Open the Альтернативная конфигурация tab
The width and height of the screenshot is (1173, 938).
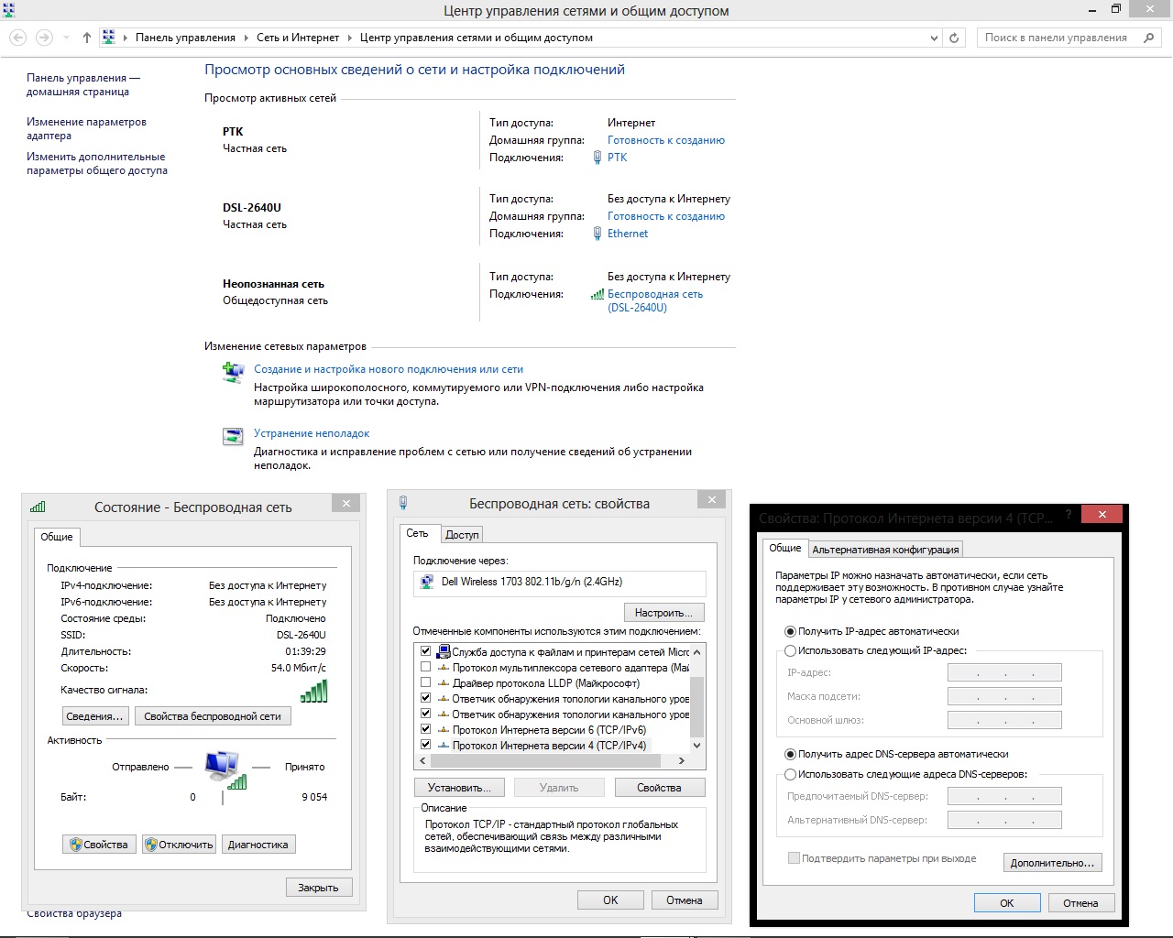(x=885, y=550)
